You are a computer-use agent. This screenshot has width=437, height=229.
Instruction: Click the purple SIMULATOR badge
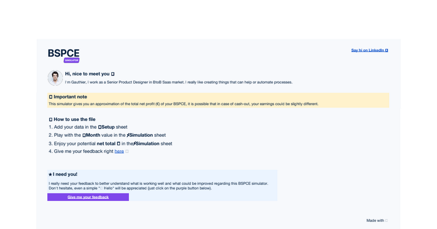[x=71, y=60]
